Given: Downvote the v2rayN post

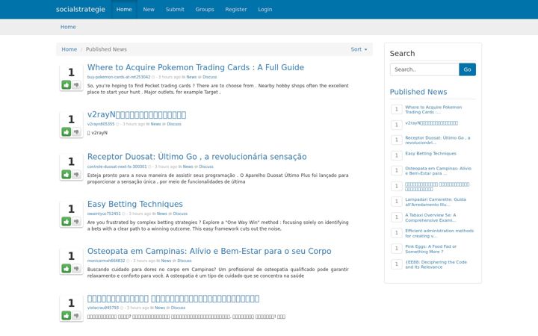Looking at the screenshot, I should click(x=76, y=131).
